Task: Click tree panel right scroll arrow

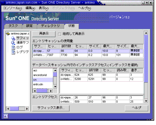Action: 27,109
